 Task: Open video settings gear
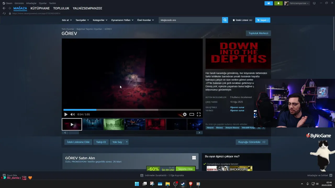pyautogui.click(x=185, y=114)
